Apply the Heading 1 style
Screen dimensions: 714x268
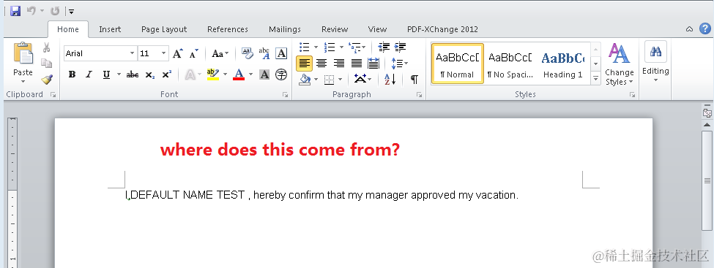click(x=563, y=64)
